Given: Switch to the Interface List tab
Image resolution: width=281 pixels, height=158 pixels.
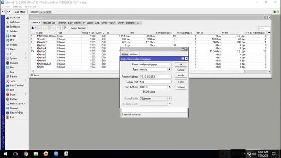Looking at the screenshot, I should point(49,23).
